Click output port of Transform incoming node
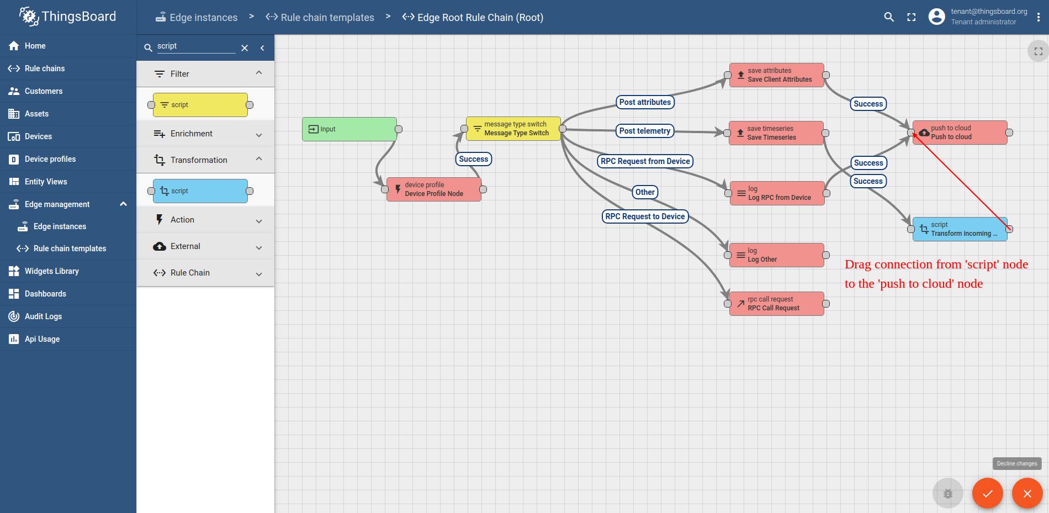The width and height of the screenshot is (1049, 513). coord(1009,229)
